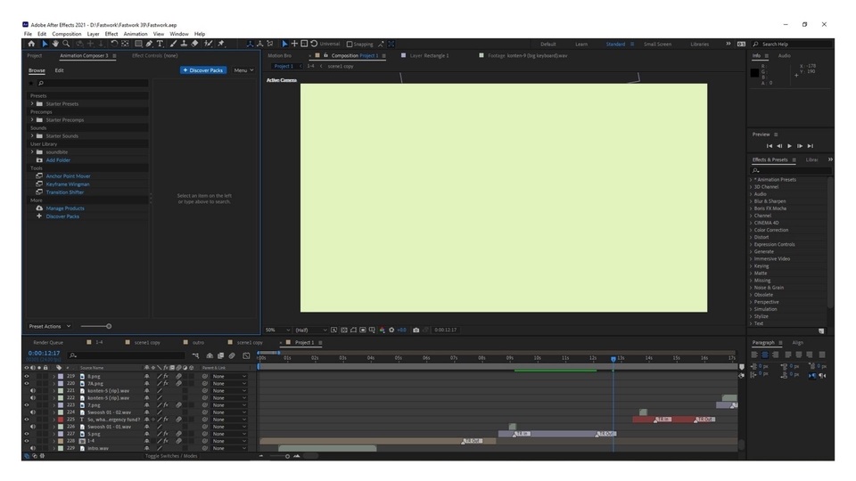Click the color management channel icon in viewer
This screenshot has height=481, width=856.
(383, 330)
